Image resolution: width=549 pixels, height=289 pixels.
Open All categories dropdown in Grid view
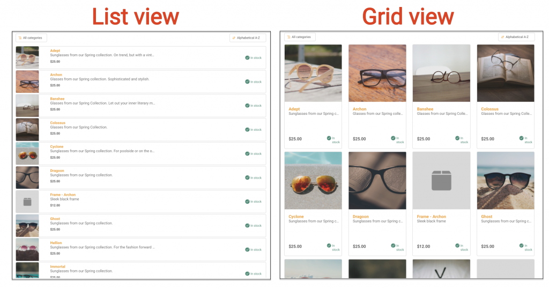[300, 37]
